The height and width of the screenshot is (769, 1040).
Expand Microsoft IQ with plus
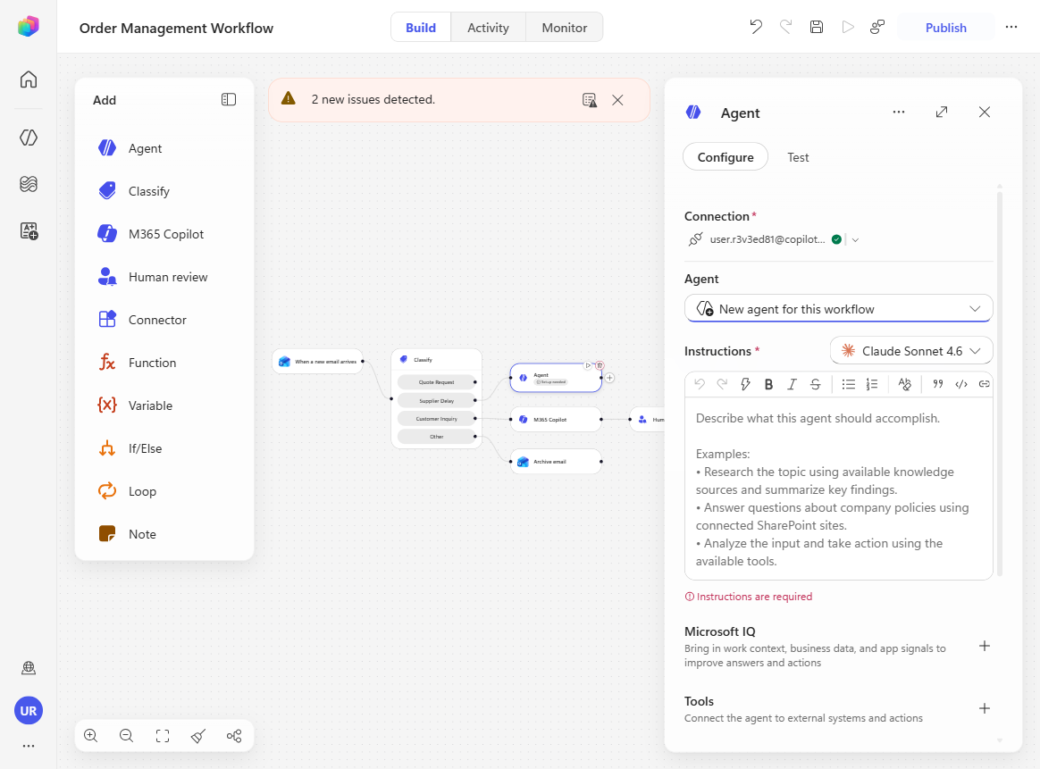(x=985, y=646)
